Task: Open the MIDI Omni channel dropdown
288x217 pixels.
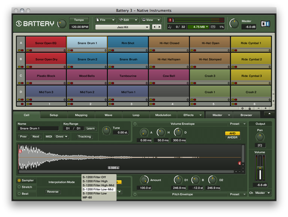Action: [x=61, y=136]
